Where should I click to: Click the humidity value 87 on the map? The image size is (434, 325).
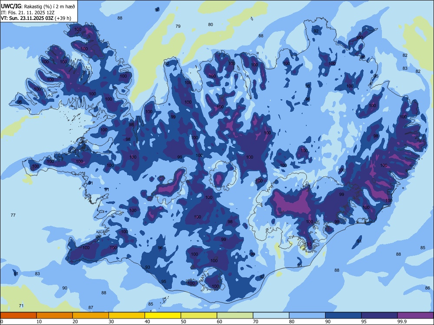pyautogui.click(x=91, y=307)
